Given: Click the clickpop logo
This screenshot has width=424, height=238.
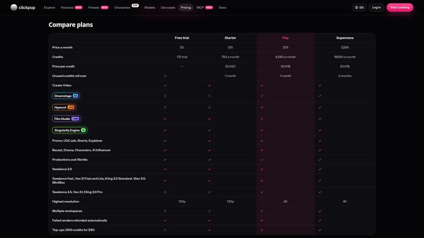Looking at the screenshot, I should point(23,7).
